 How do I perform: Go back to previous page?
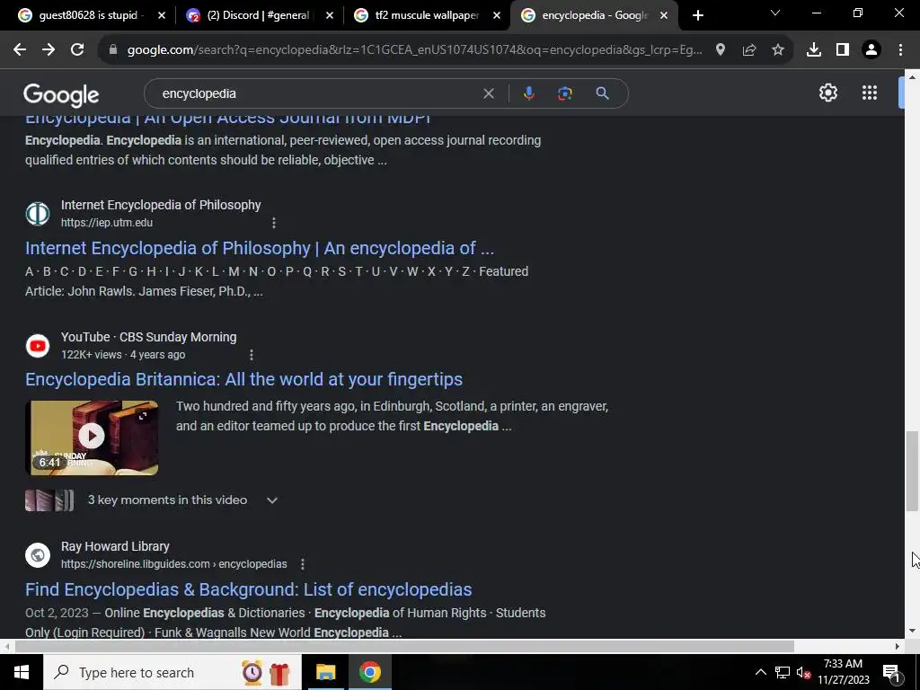click(20, 50)
